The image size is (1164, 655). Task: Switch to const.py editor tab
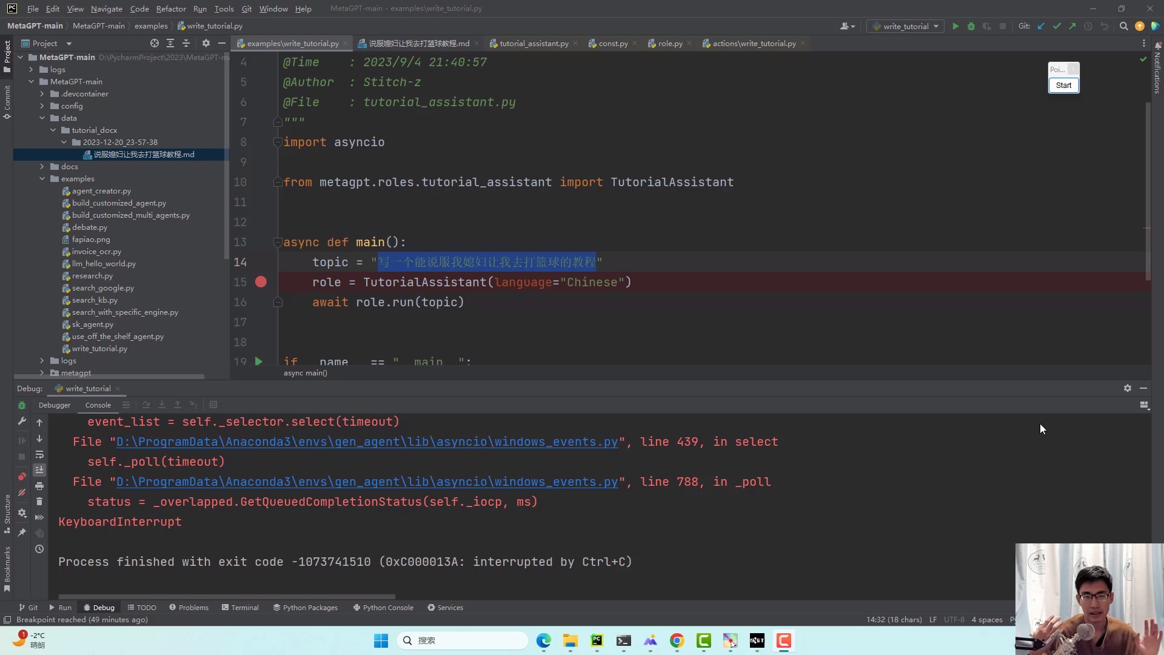tap(613, 43)
